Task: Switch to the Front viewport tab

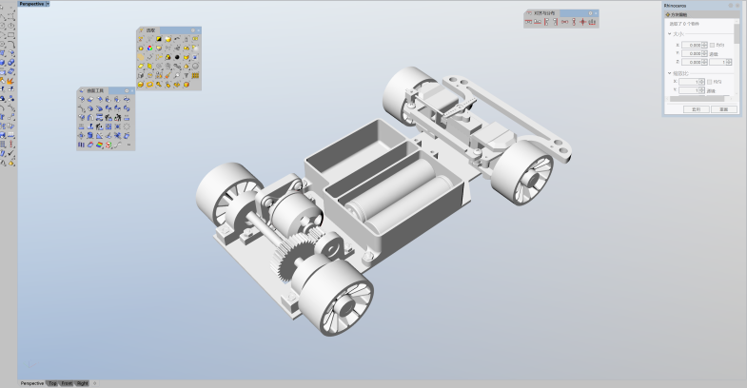Action: [67, 383]
